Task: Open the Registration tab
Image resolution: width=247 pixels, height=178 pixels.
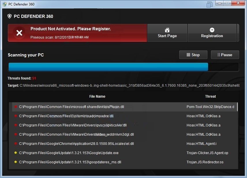Action: 212,33
